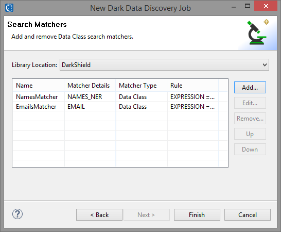Image resolution: width=281 pixels, height=232 pixels.
Task: Click the help question mark icon
Action: pyautogui.click(x=17, y=214)
